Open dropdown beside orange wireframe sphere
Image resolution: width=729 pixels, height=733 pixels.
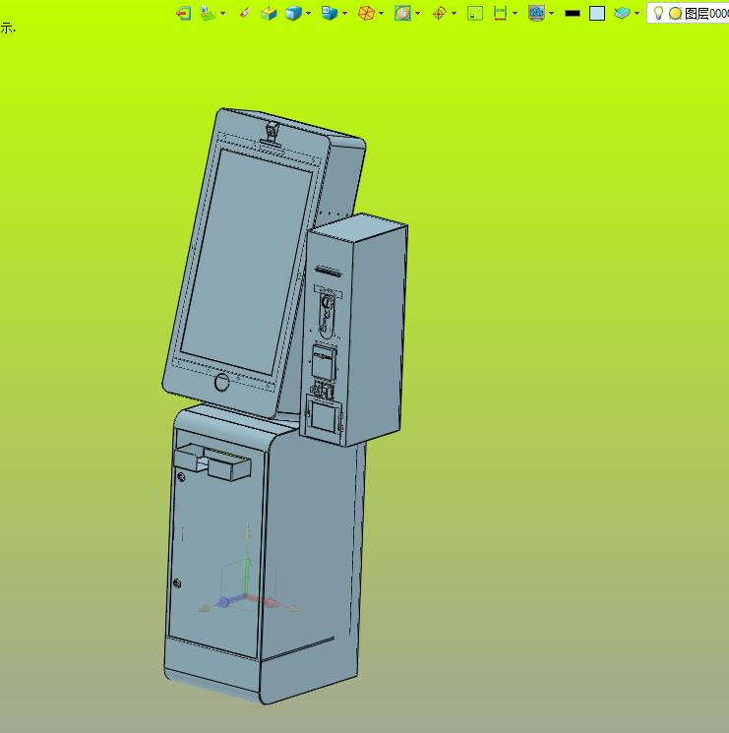(382, 14)
